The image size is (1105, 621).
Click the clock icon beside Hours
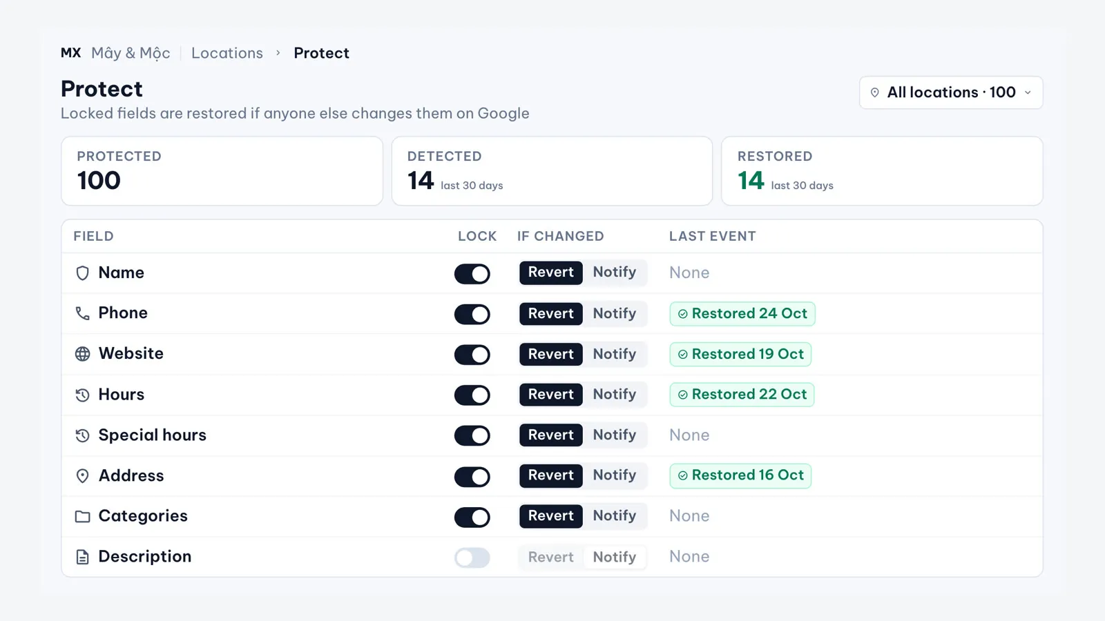82,395
